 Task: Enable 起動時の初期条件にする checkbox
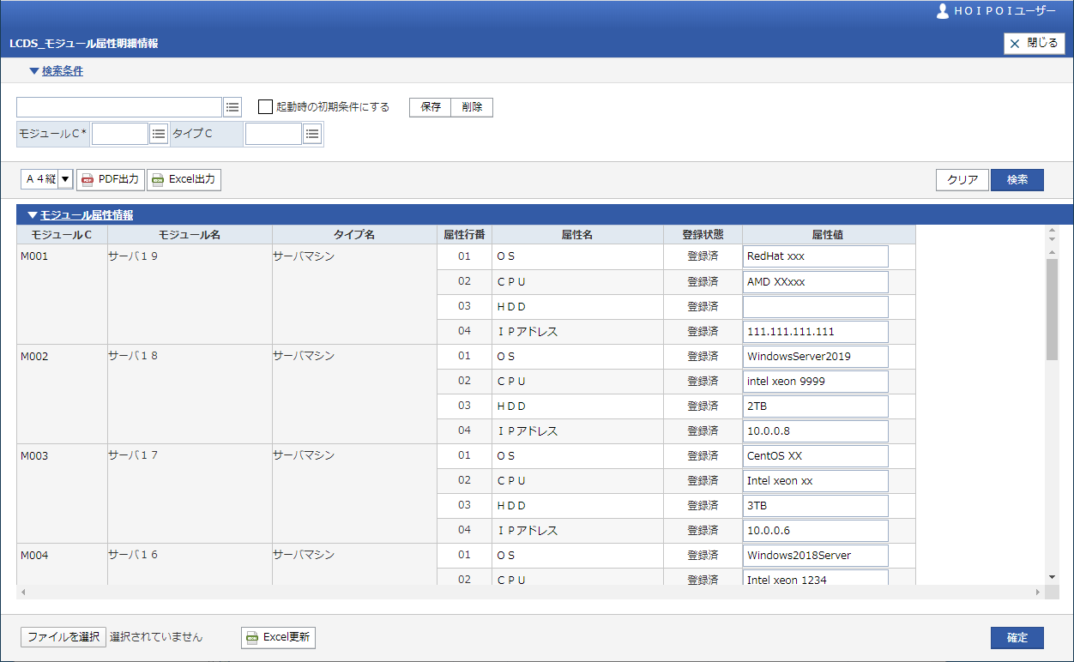point(266,107)
